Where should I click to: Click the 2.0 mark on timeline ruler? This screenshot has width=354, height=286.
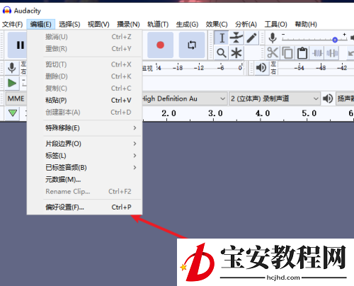169,113
